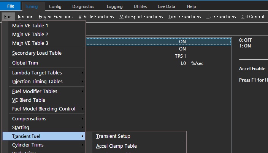This screenshot has height=153, width=268.
Task: Click the highlighted ON value row
Action: pos(182,41)
